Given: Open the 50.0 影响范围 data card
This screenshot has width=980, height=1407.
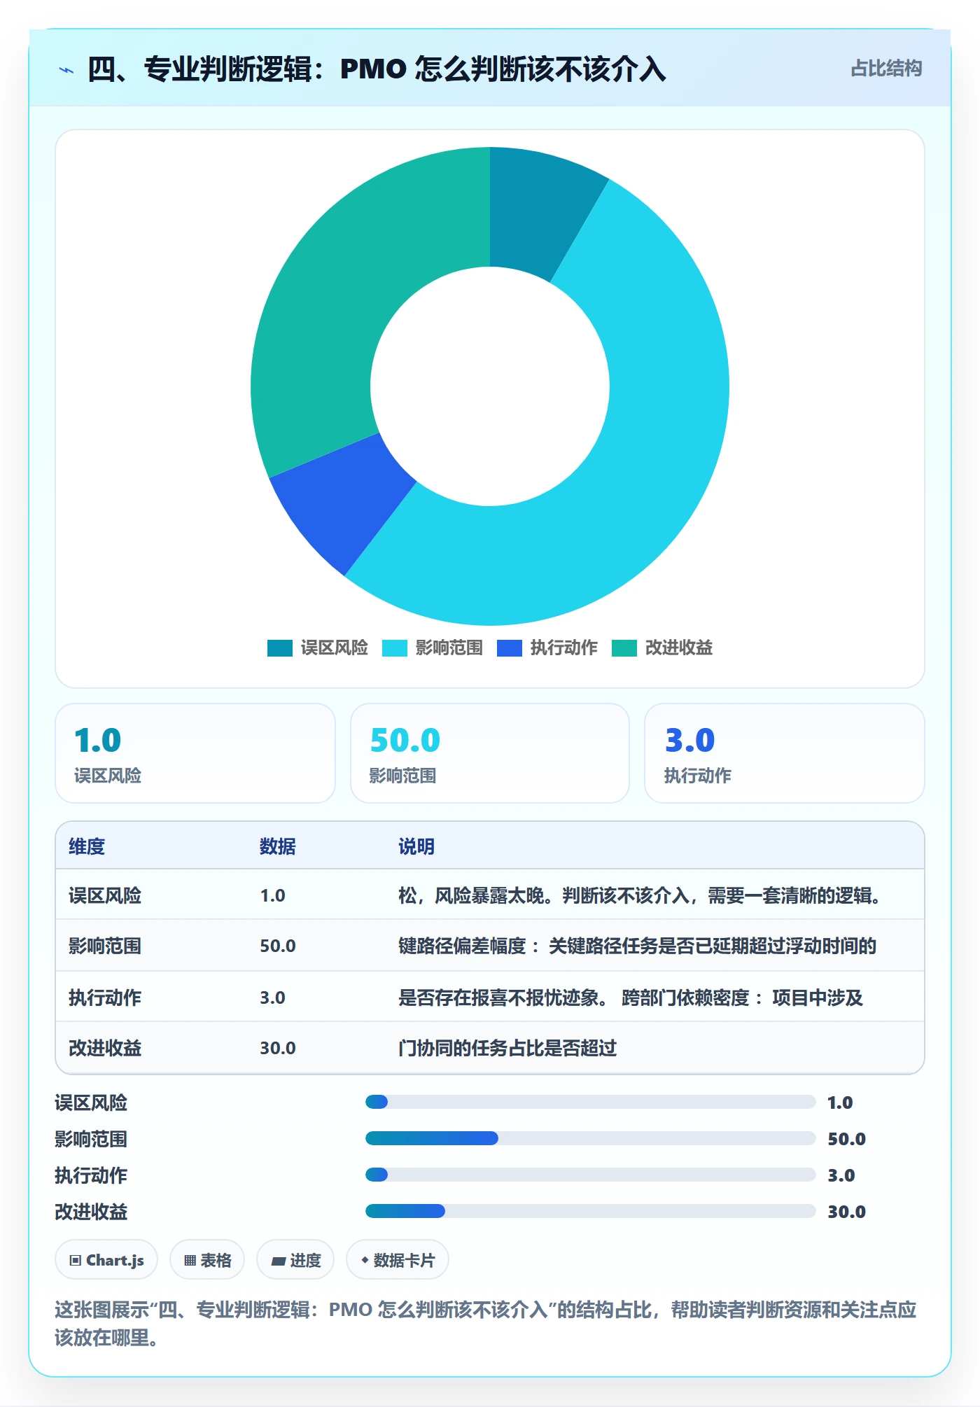Looking at the screenshot, I should tap(490, 753).
